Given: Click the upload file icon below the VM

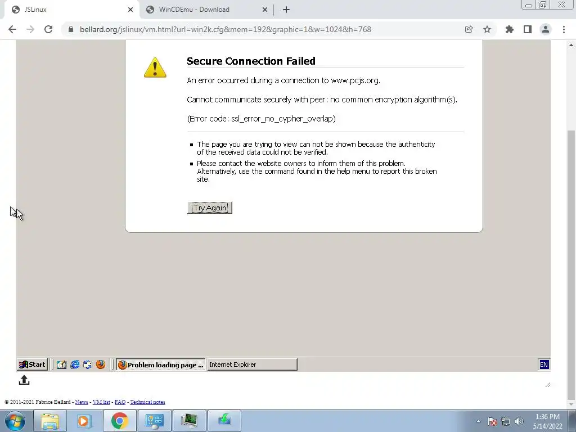Looking at the screenshot, I should click(x=24, y=380).
